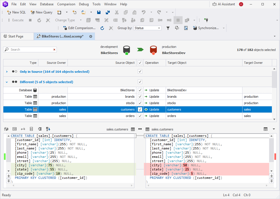Select the Refresh comparison icon
280x199 pixels.
tap(102, 28)
